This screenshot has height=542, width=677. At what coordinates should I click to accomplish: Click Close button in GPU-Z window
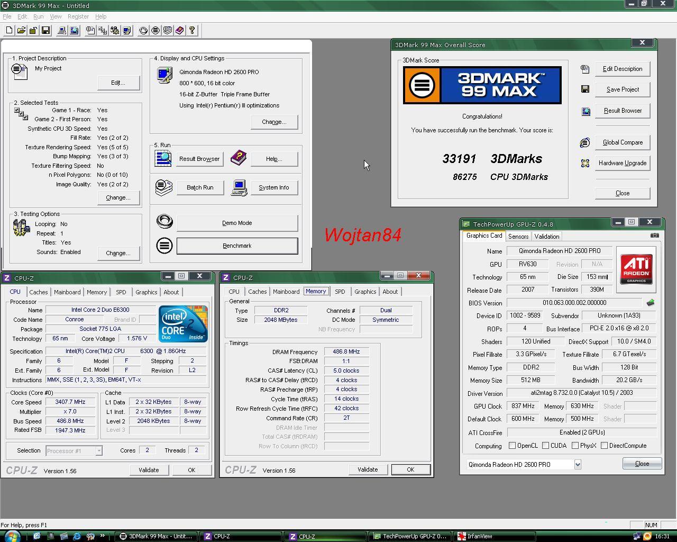642,464
